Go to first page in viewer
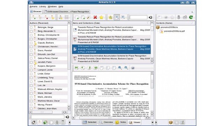The width and height of the screenshot is (224, 126). pyautogui.click(x=77, y=68)
